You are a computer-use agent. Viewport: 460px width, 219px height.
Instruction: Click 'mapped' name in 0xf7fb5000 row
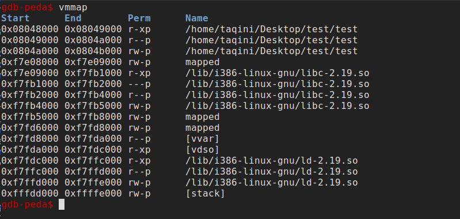pyautogui.click(x=203, y=117)
